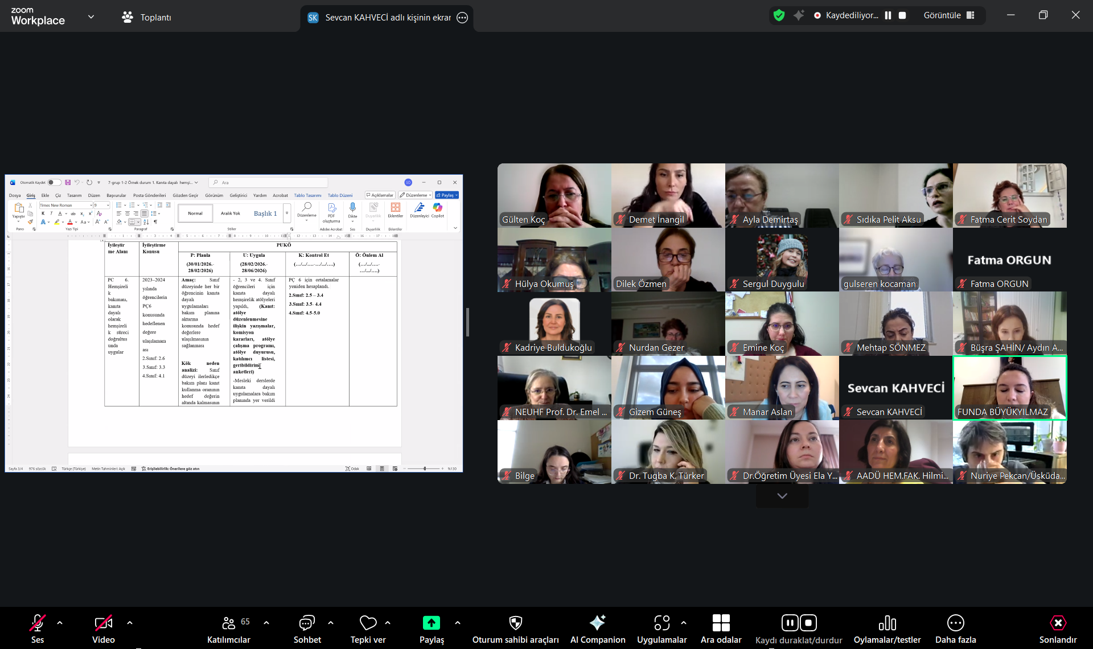Open Ara odalar breakout rooms
This screenshot has width=1093, height=649.
click(x=721, y=623)
